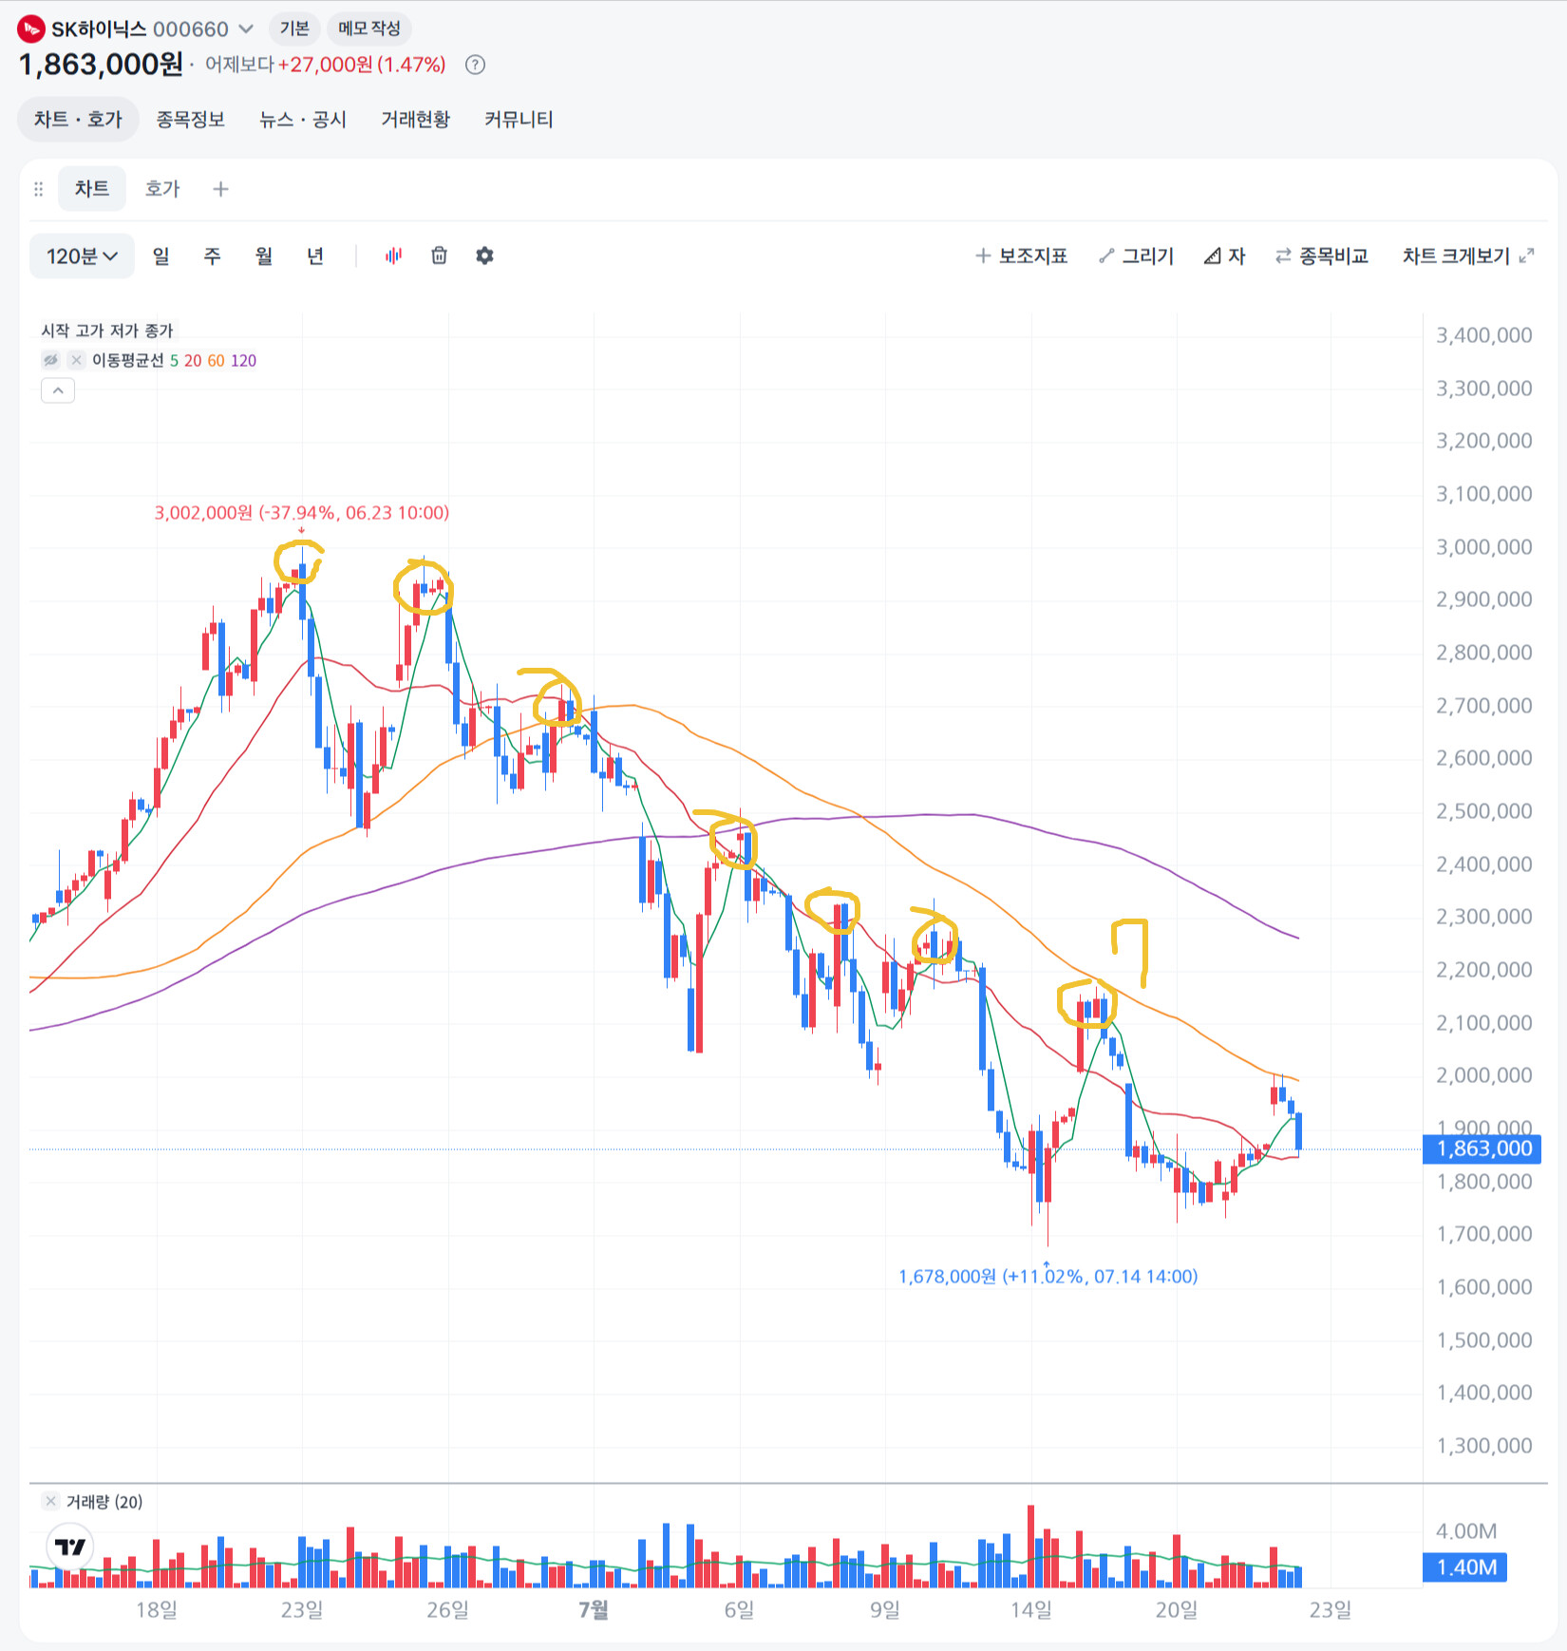This screenshot has height=1651, width=1567.
Task: Click the 시작 고가 저가 종가 legend
Action: click(107, 331)
